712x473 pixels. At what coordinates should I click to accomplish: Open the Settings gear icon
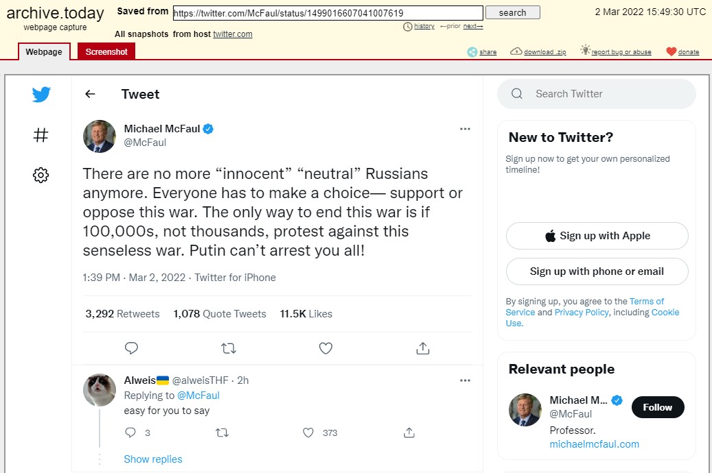coord(41,175)
